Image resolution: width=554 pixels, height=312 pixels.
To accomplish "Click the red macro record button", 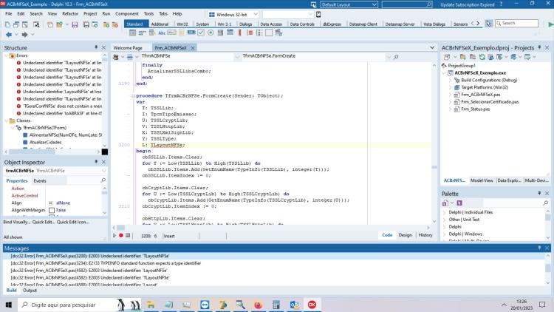I will click(121, 235).
